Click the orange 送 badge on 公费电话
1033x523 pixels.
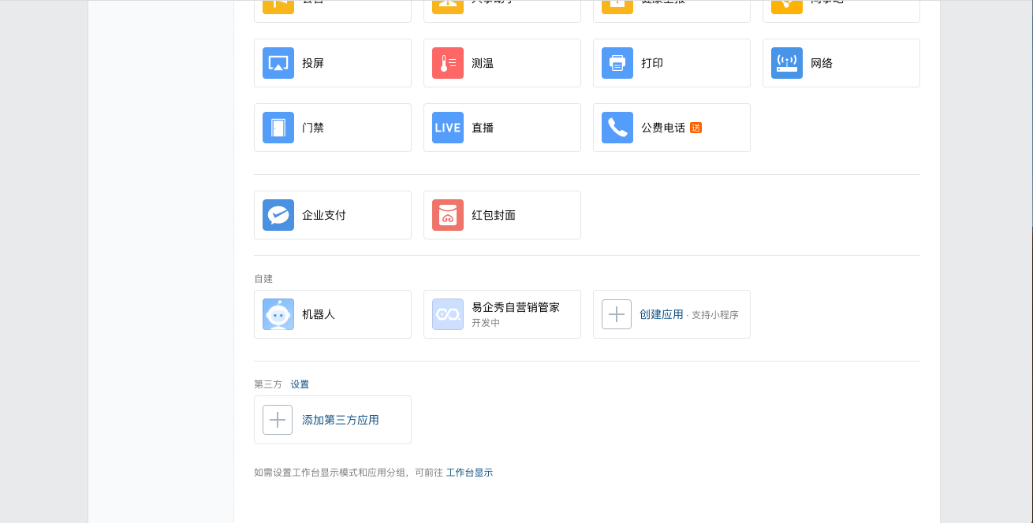[x=696, y=128]
